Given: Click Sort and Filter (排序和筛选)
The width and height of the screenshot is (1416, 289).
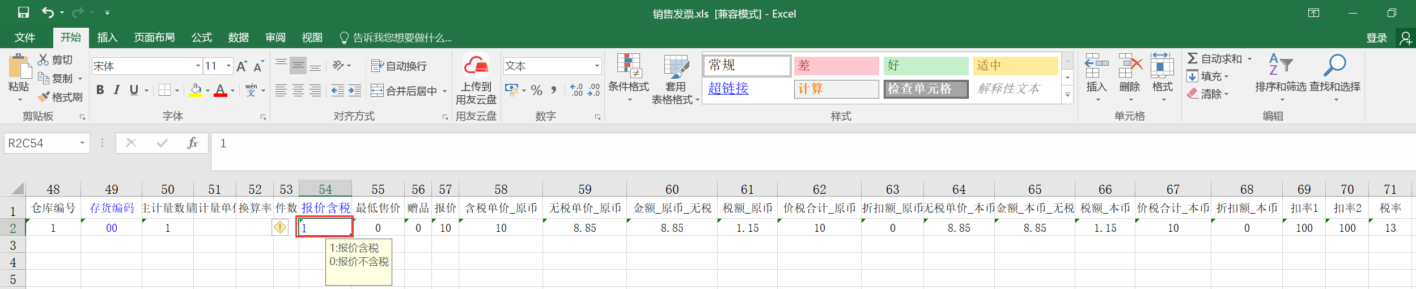Looking at the screenshot, I should click(x=1281, y=78).
